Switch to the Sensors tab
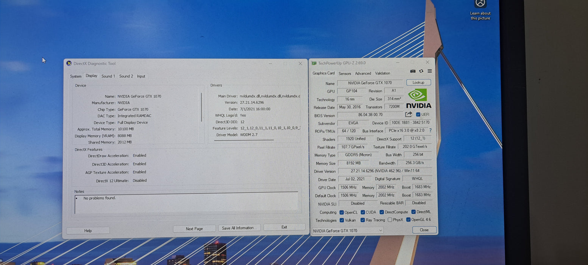 tap(345, 73)
